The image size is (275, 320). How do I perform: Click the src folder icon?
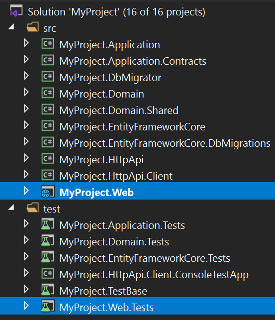point(33,27)
